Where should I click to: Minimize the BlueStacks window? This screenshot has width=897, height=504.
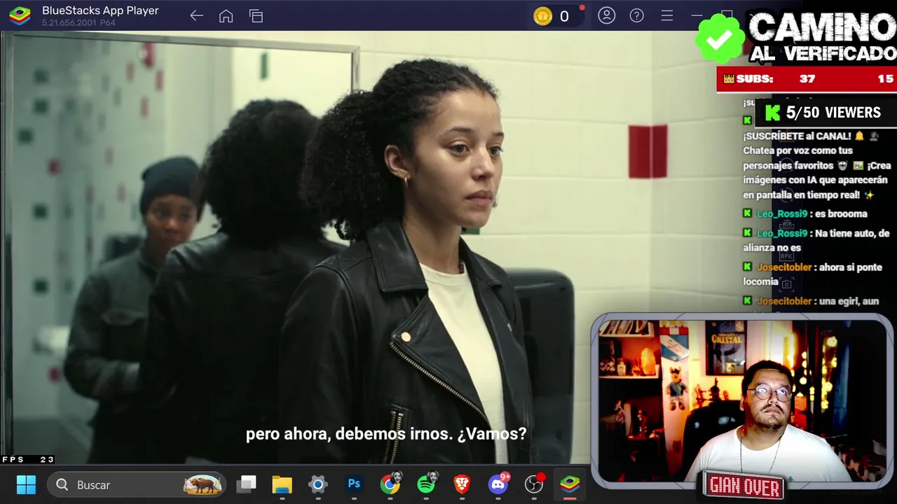coord(697,15)
